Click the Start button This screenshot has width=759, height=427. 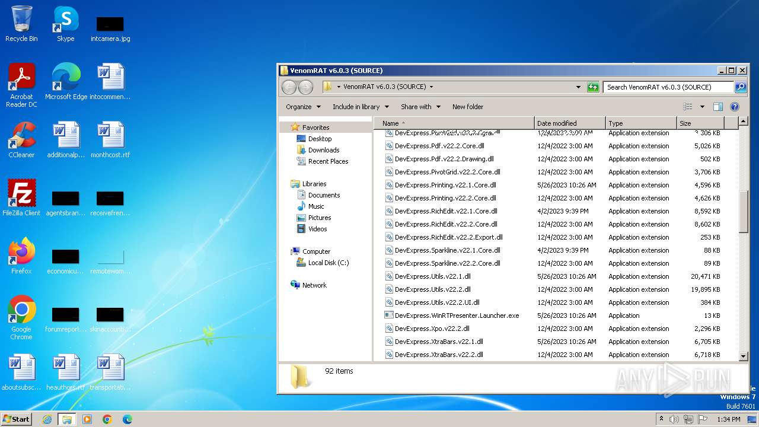pyautogui.click(x=16, y=419)
